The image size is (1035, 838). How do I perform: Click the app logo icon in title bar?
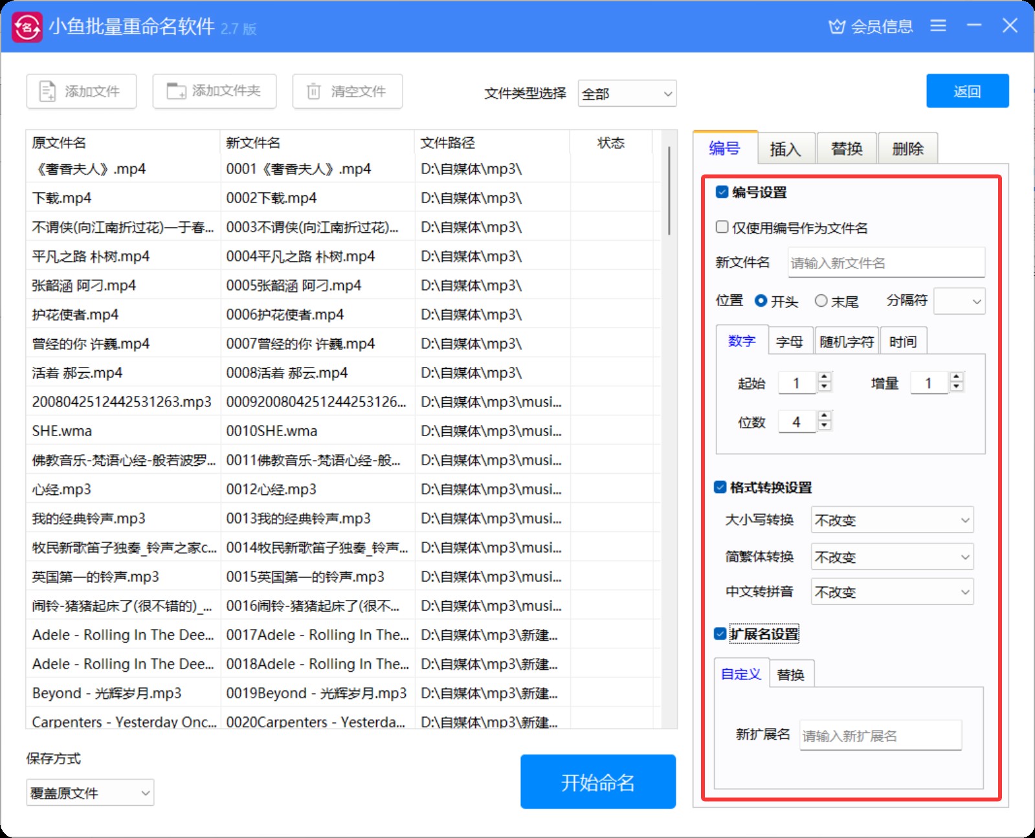click(27, 27)
